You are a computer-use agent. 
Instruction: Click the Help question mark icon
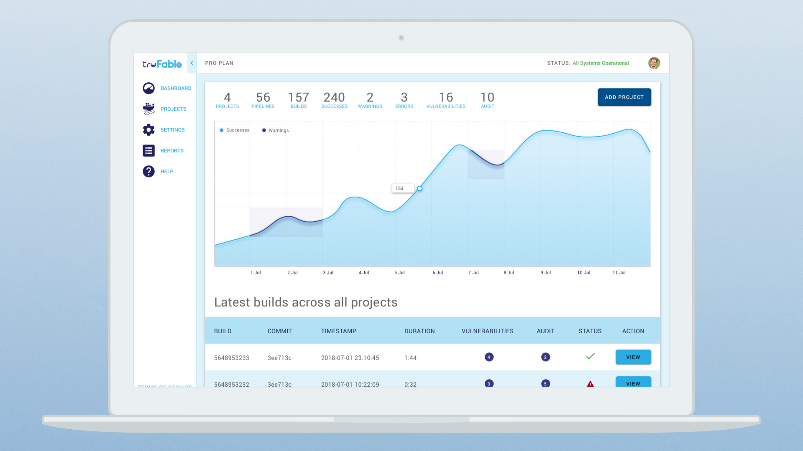click(x=148, y=171)
